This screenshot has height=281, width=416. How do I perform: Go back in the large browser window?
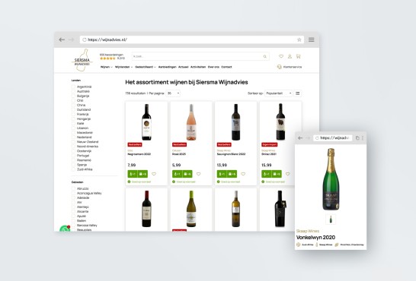62,39
